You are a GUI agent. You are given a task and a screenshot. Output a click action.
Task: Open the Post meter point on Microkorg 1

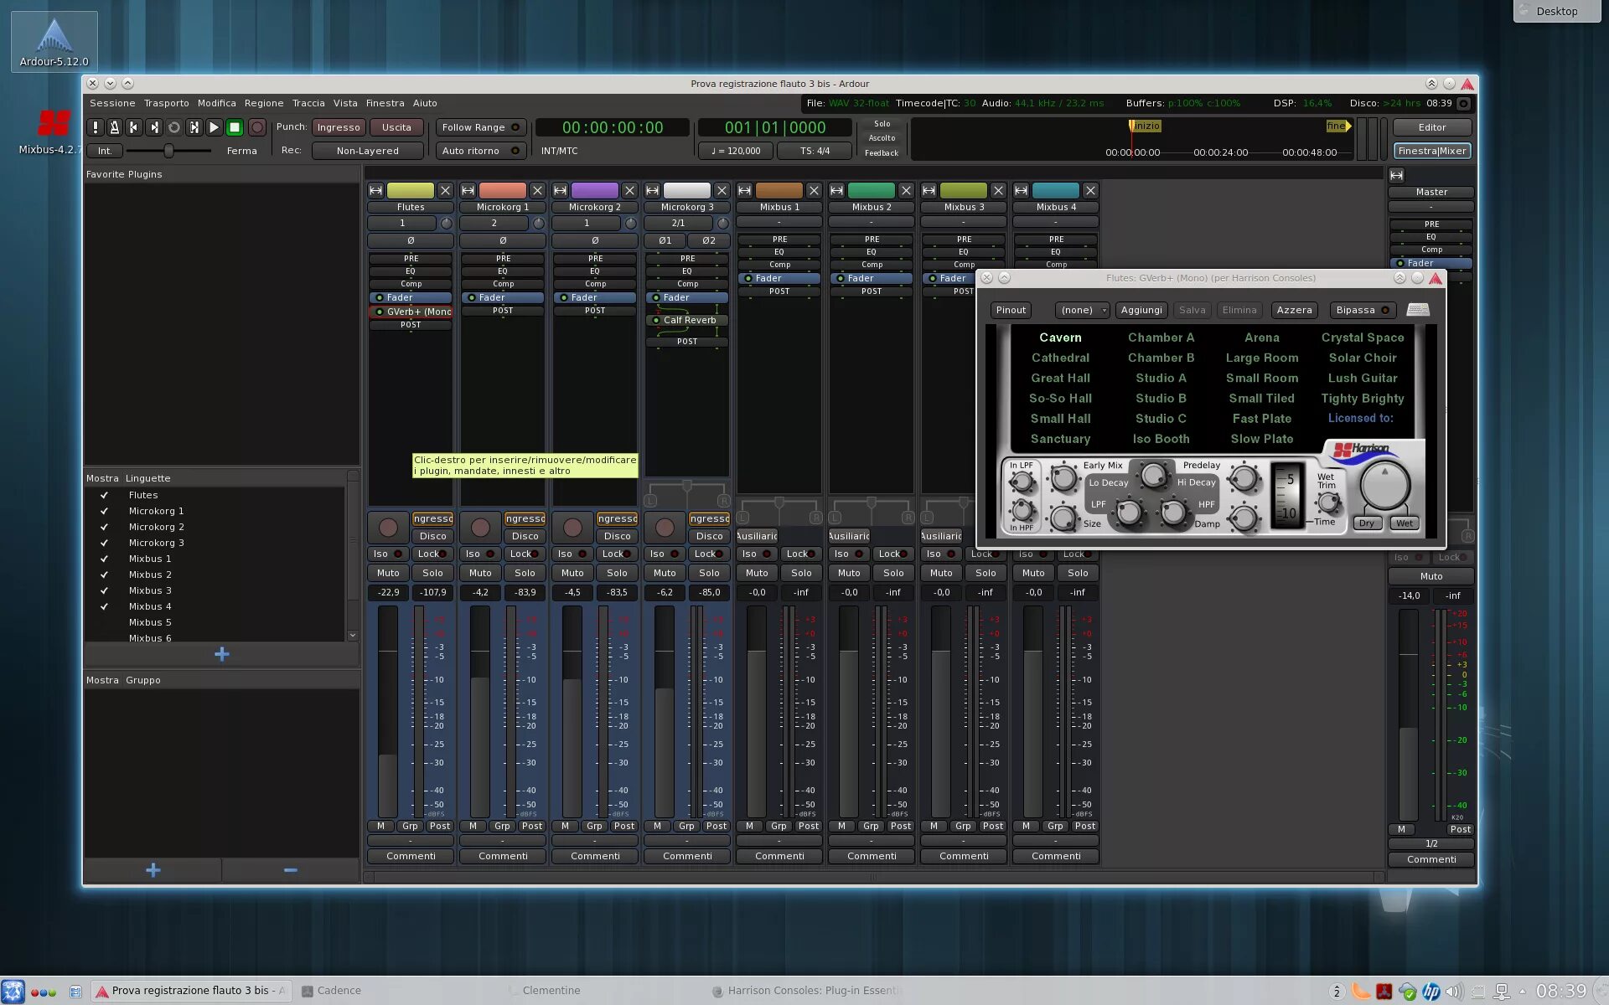point(532,826)
